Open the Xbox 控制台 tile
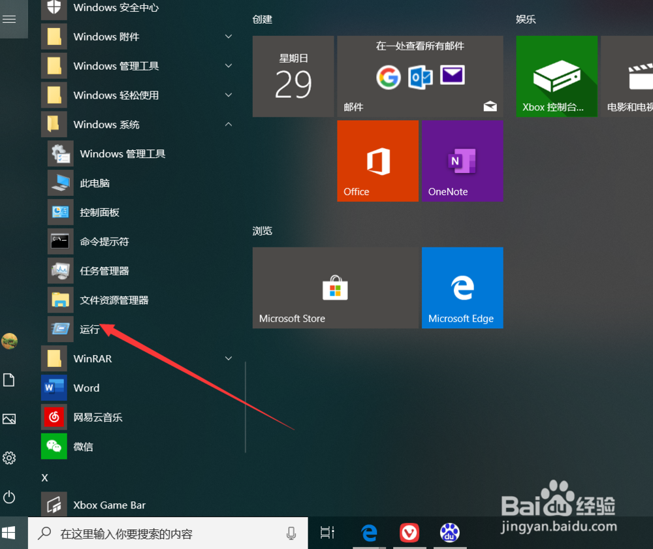The image size is (653, 549). (x=557, y=76)
